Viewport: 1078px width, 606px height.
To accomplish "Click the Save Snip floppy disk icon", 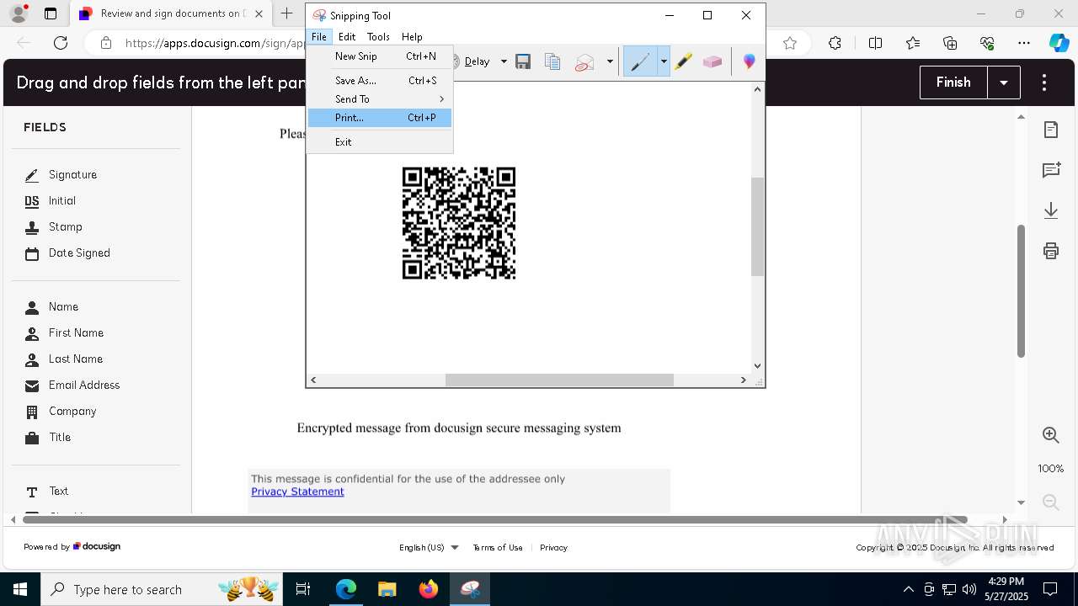I will [523, 61].
